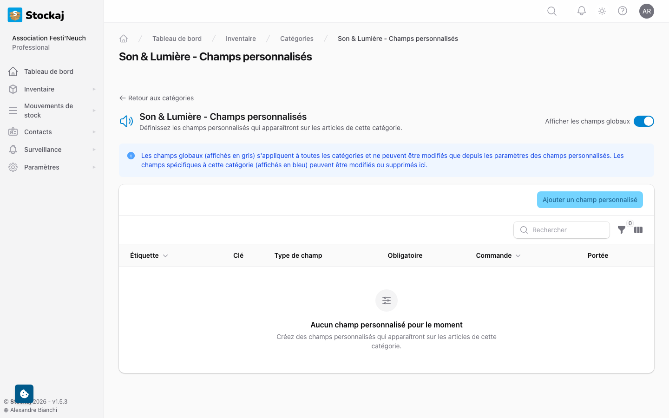Click the Surveillance bell icon
This screenshot has height=418, width=669.
(13, 150)
